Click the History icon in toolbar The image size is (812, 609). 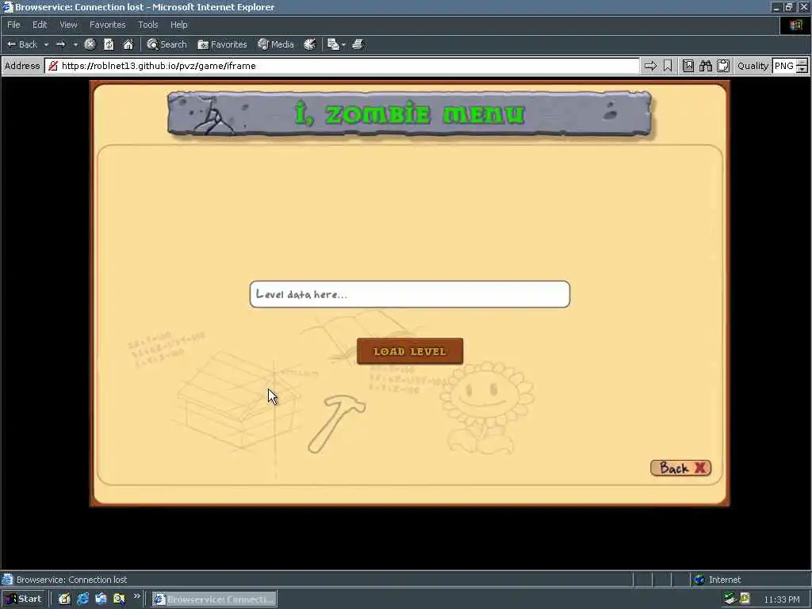tap(310, 44)
